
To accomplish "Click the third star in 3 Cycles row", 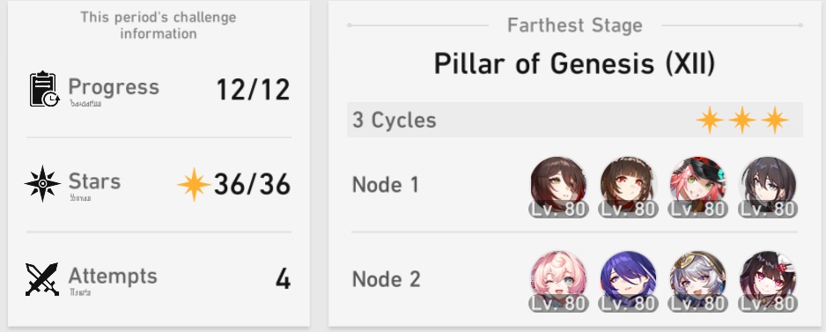I will pyautogui.click(x=774, y=120).
